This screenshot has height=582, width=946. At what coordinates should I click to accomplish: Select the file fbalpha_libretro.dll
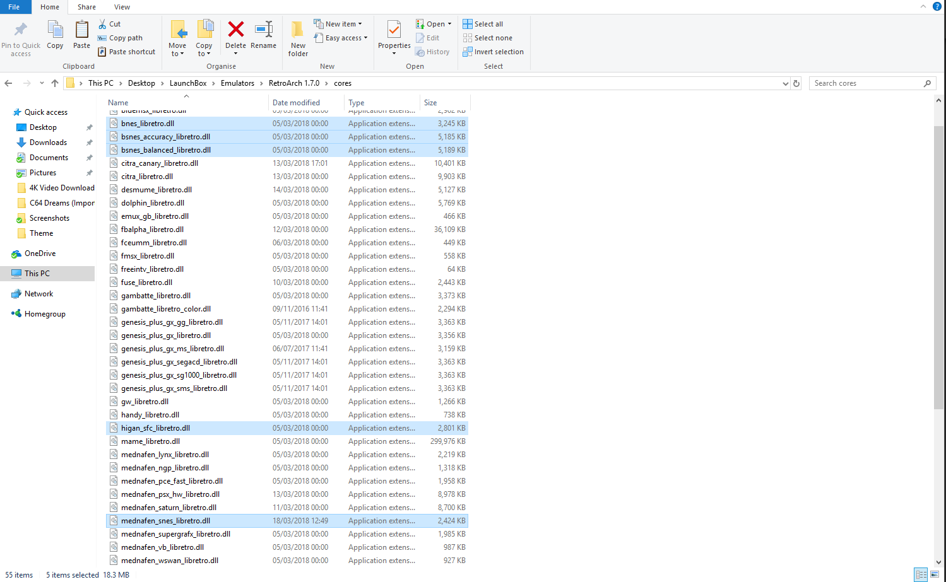click(287, 230)
